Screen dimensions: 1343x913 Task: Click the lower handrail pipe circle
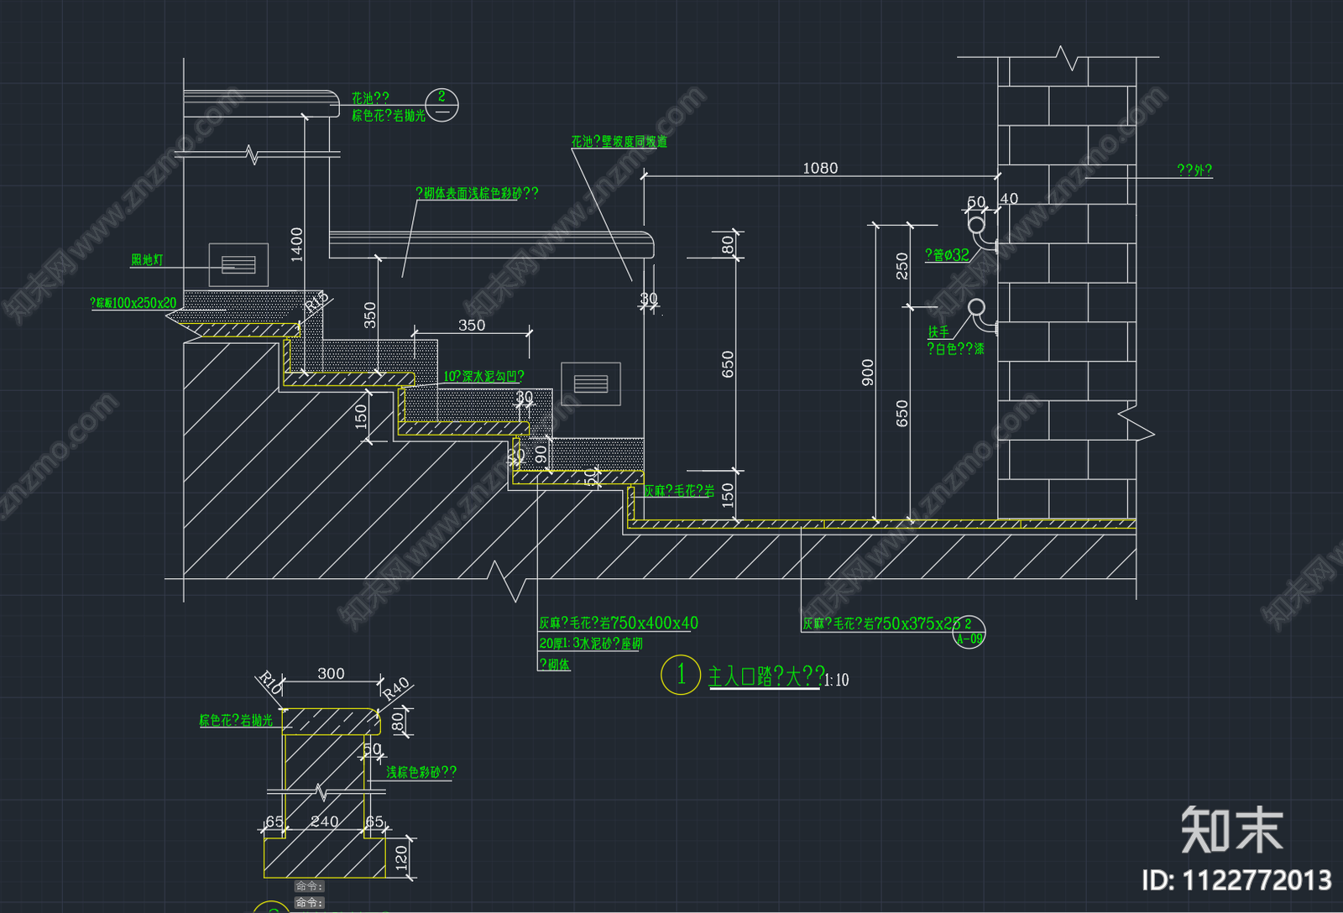(x=977, y=307)
